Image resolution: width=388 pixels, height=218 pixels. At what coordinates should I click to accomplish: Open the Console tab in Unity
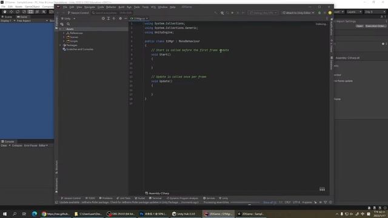point(8,142)
